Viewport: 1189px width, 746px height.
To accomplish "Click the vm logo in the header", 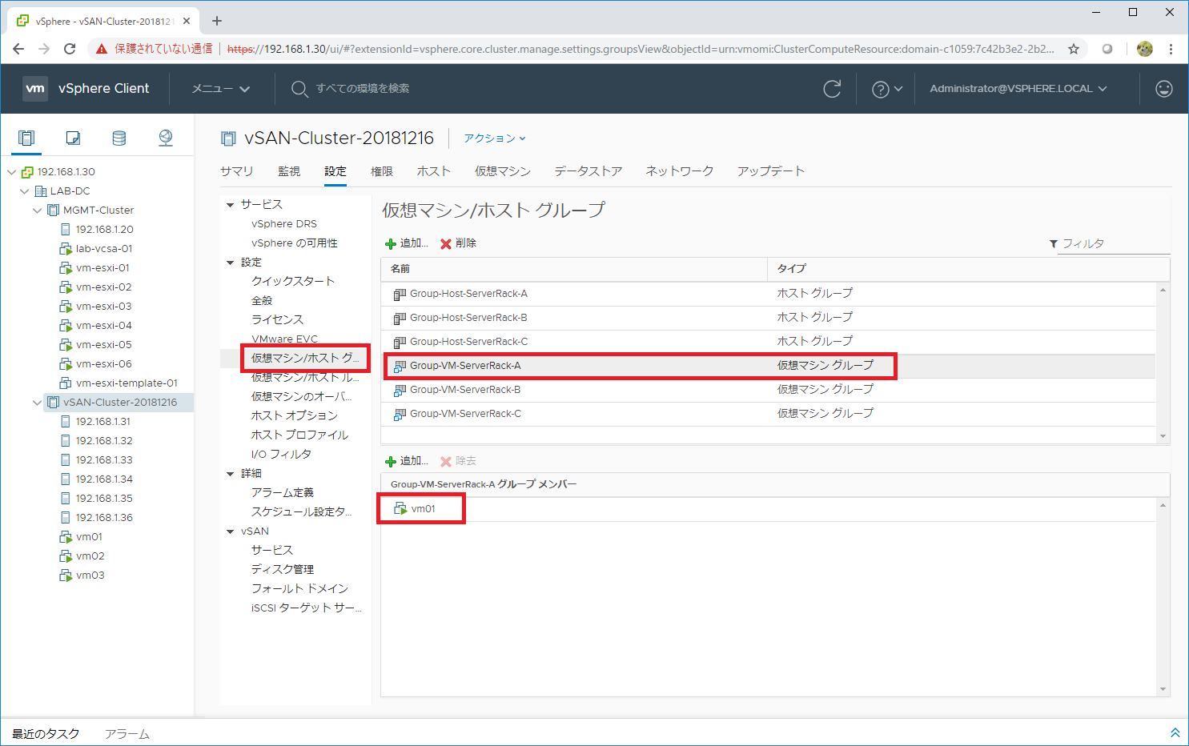I will [x=34, y=88].
